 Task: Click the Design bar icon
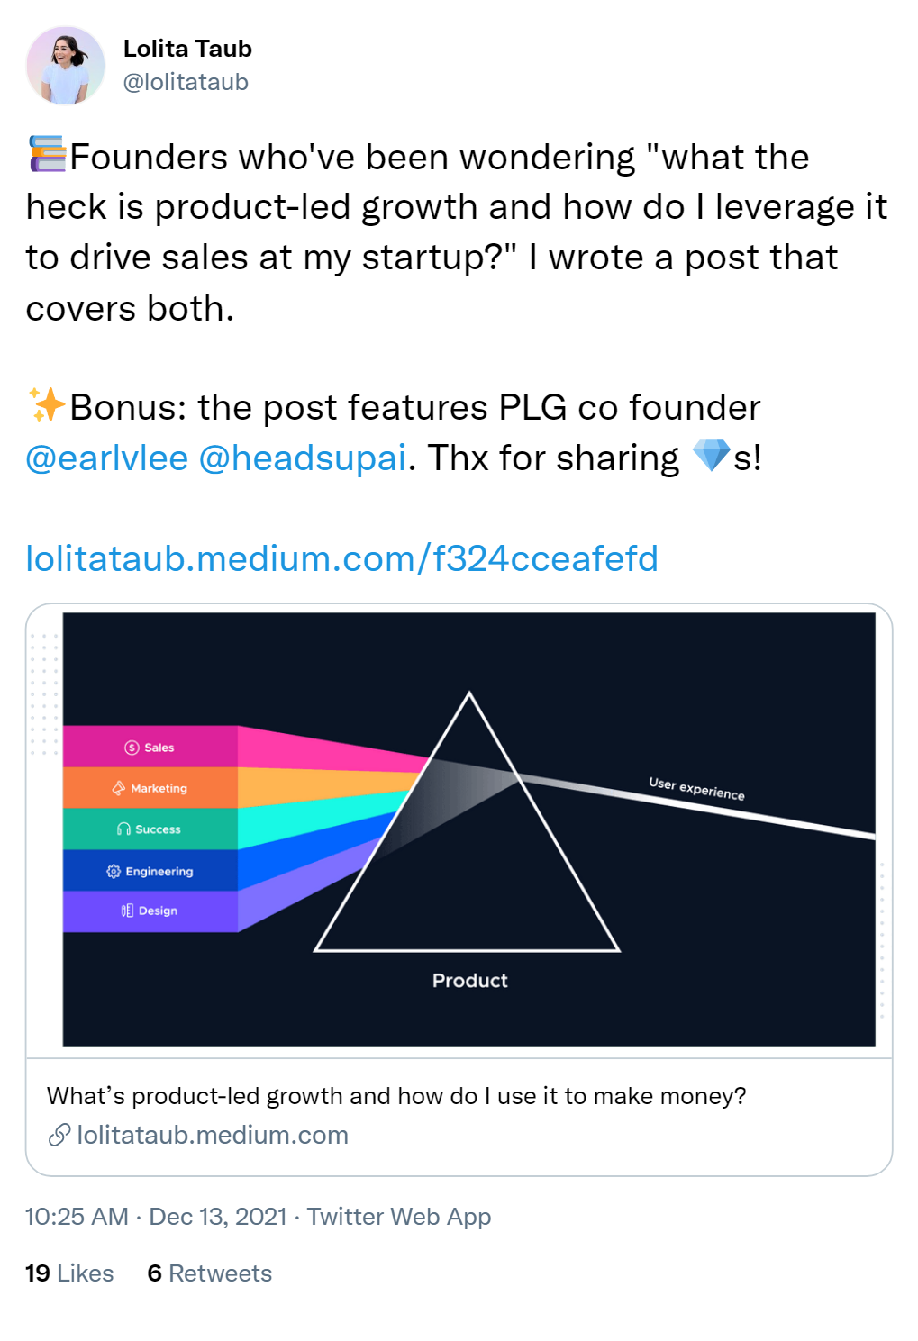[127, 911]
